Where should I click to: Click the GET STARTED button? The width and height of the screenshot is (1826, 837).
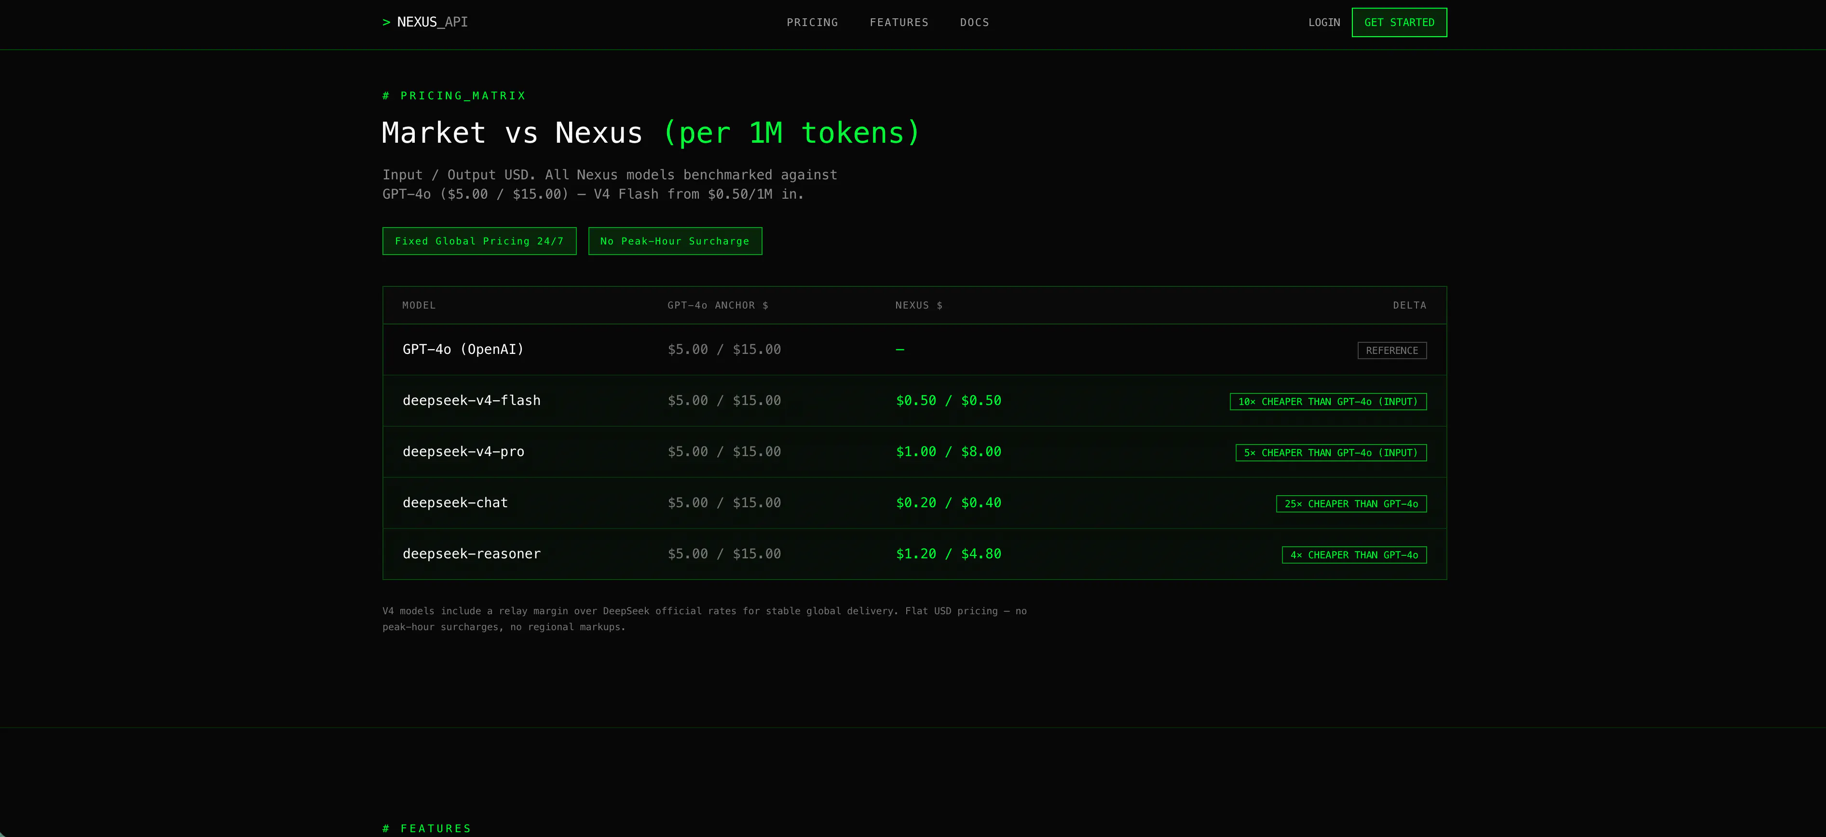click(x=1399, y=23)
